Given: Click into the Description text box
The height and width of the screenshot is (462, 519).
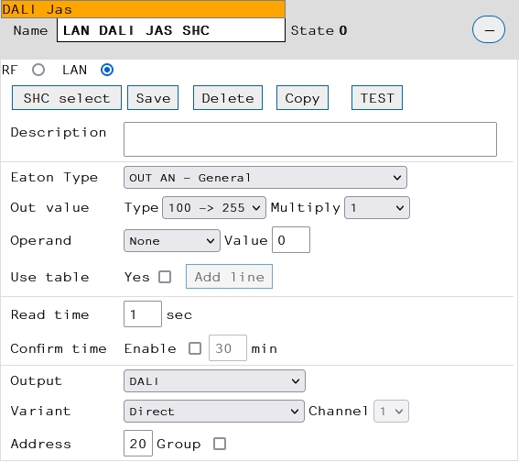Looking at the screenshot, I should tap(310, 139).
